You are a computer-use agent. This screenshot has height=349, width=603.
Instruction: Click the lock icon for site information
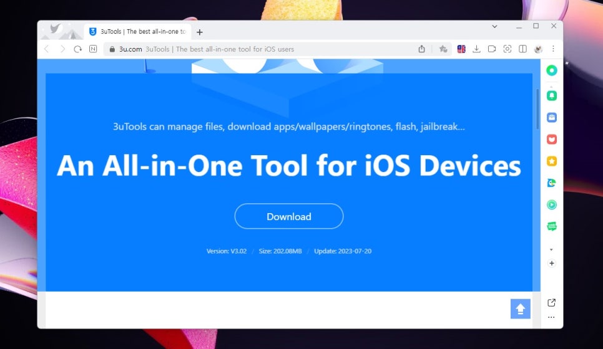[x=112, y=49]
